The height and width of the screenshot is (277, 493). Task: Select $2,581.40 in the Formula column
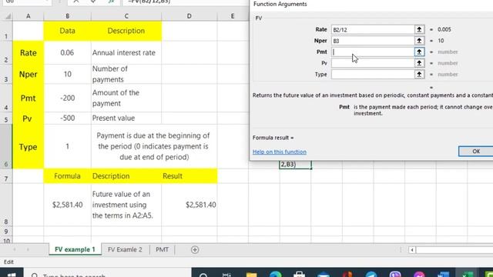pos(67,205)
